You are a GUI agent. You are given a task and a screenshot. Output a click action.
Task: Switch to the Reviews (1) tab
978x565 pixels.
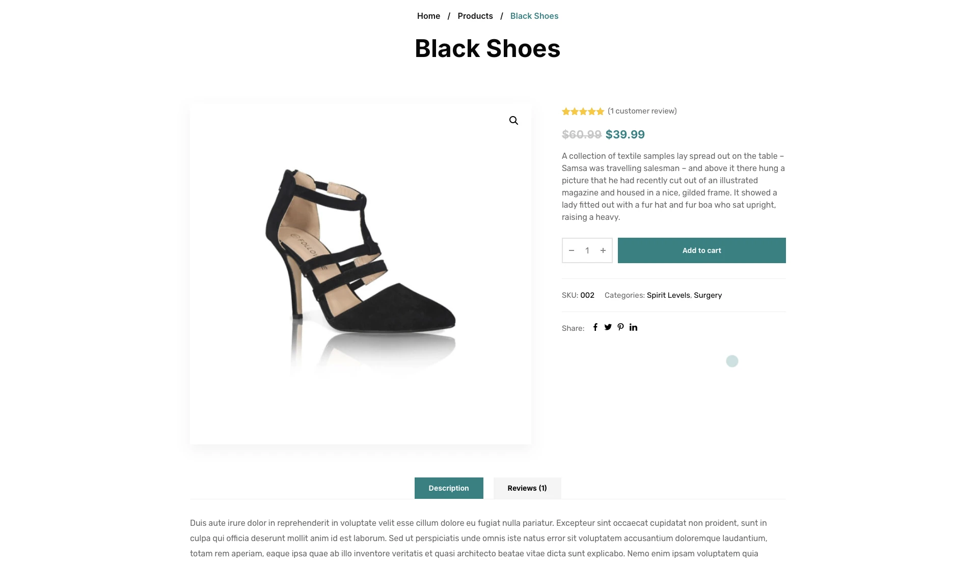527,488
